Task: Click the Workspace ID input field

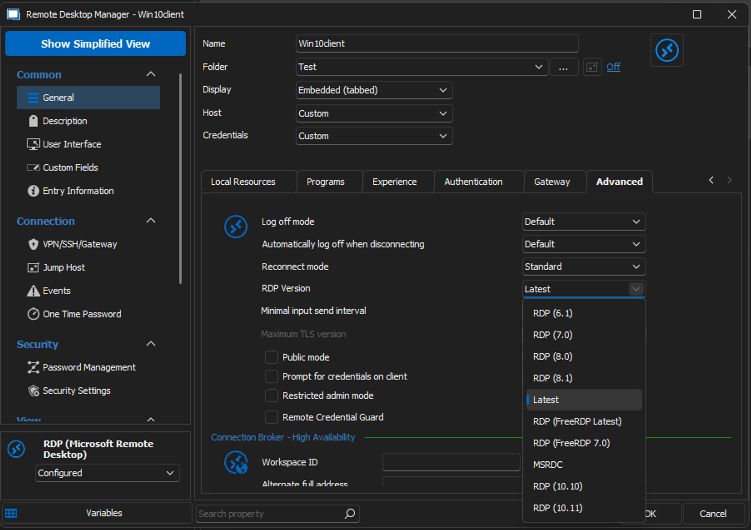Action: [451, 462]
